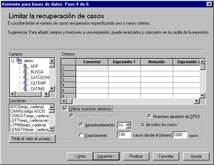
Task: Select Muestreo aleatorio nativo option
Action: [72, 116]
